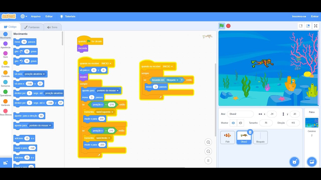The height and width of the screenshot is (180, 321).
Task: Select the Som block category
Action: [x=6, y=54]
